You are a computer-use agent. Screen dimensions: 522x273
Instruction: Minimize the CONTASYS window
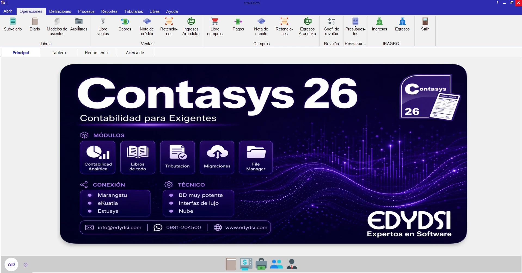[x=504, y=3]
